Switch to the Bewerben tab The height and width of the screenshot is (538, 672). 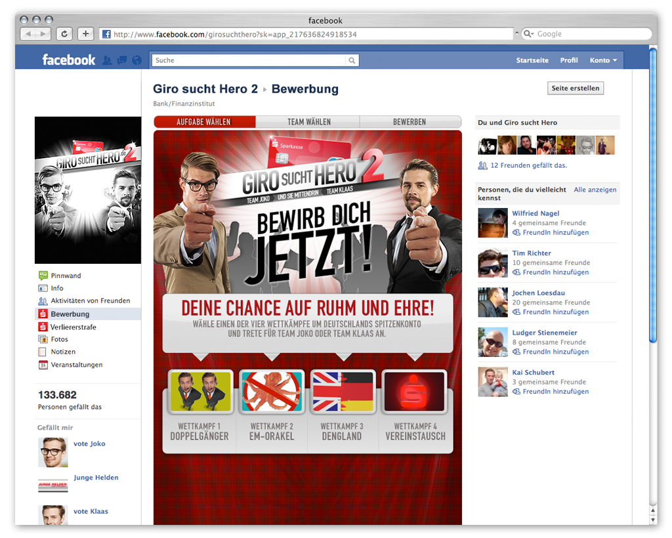[x=409, y=122]
